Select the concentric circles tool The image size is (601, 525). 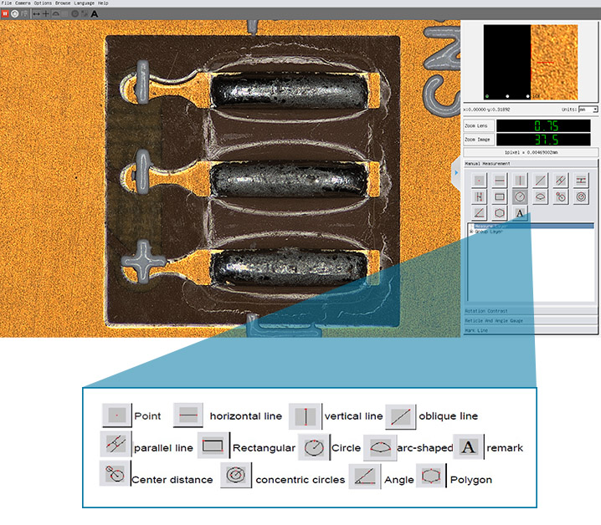point(581,196)
